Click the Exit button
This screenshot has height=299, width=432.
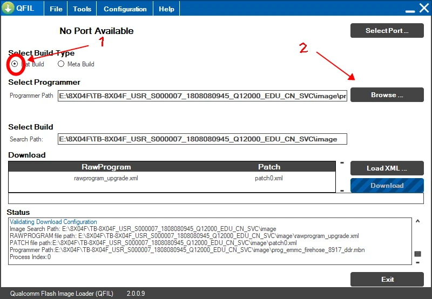(387, 280)
